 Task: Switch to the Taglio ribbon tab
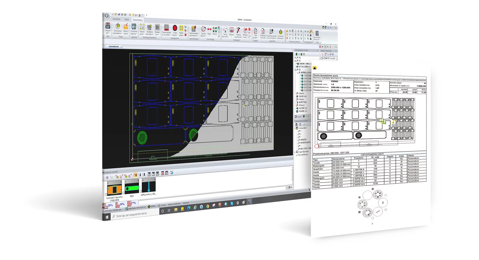[x=127, y=19]
